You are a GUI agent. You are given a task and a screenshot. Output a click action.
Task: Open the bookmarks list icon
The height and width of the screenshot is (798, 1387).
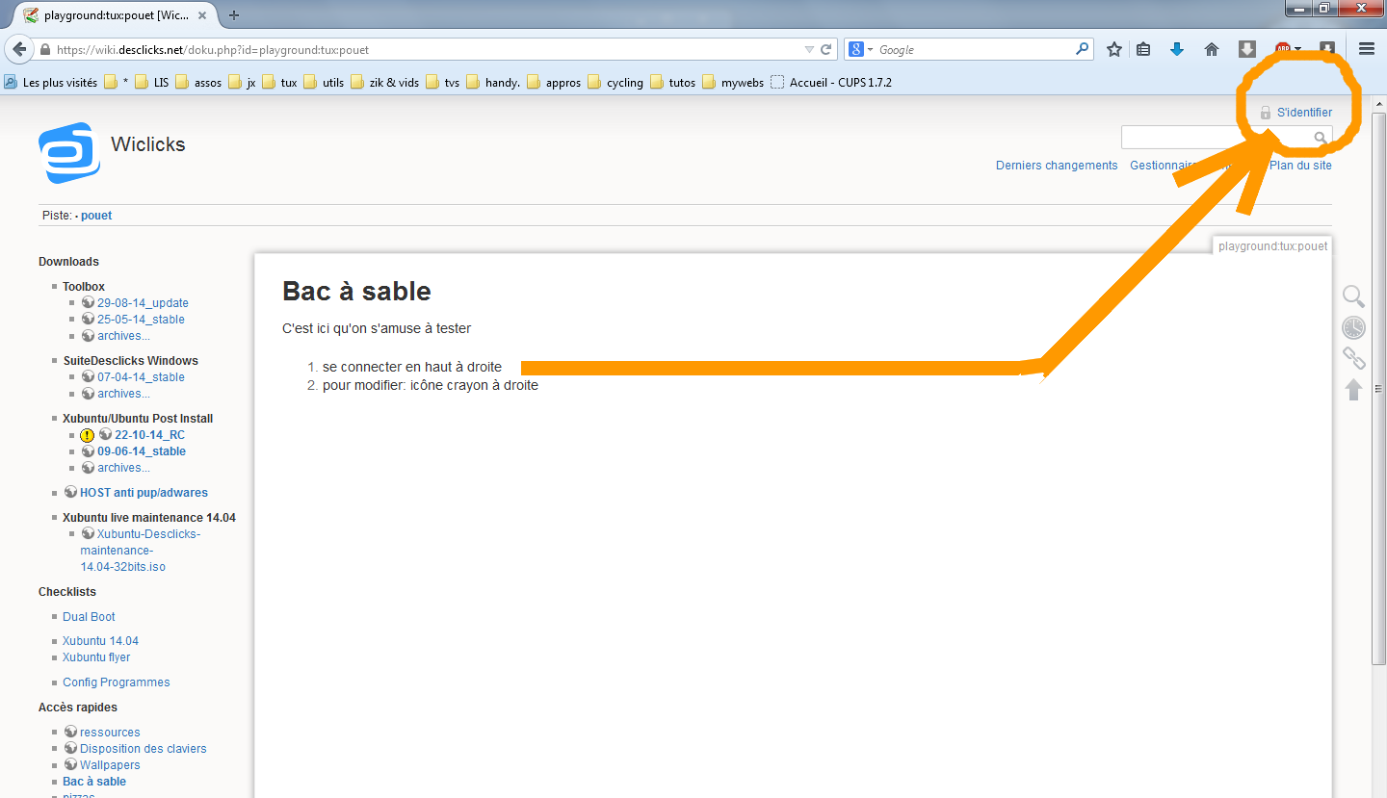pyautogui.click(x=1143, y=49)
